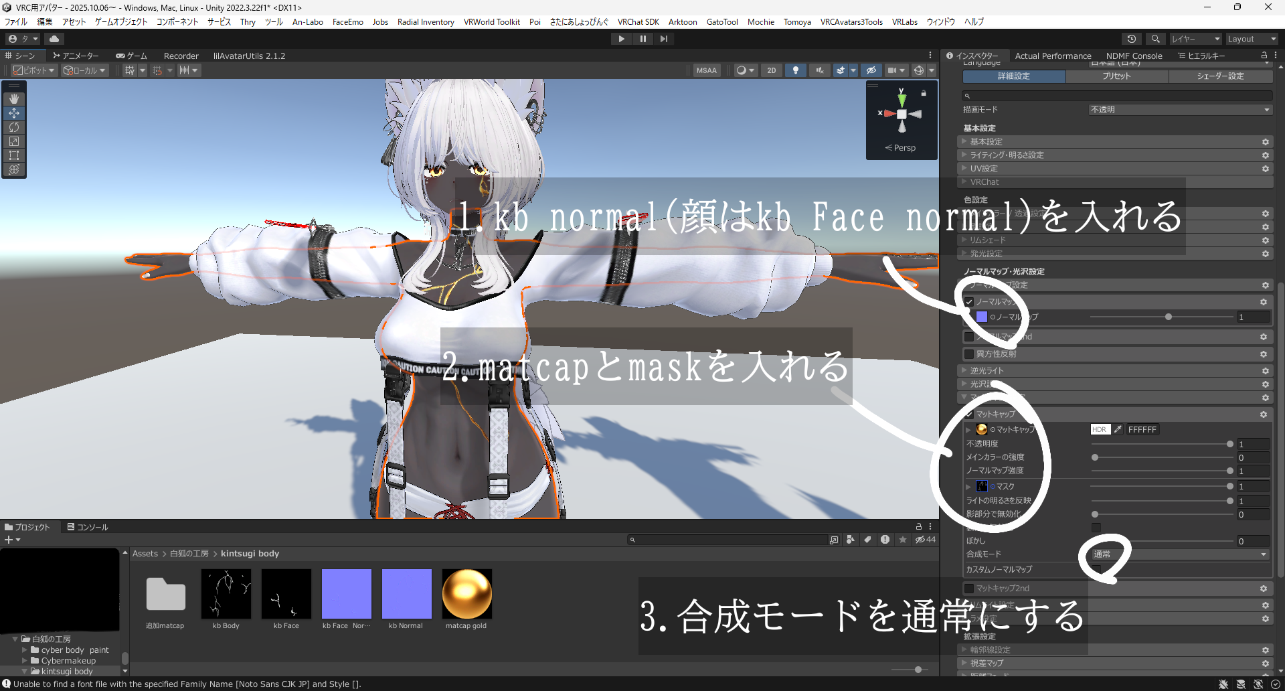
Task: Click the Play button
Action: click(621, 39)
